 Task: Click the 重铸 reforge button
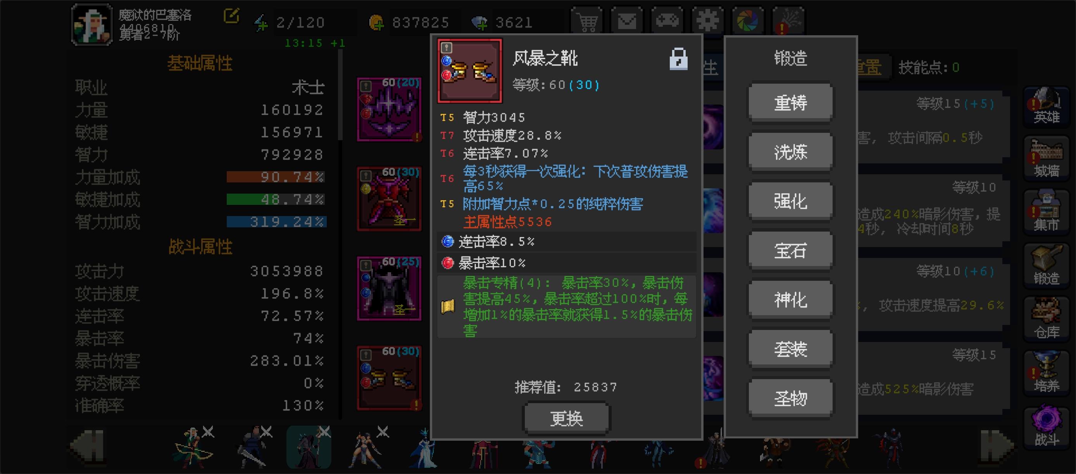pyautogui.click(x=790, y=103)
